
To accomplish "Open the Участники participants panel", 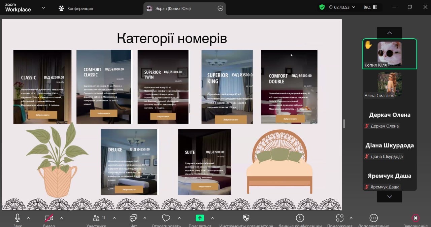I will [x=96, y=218].
